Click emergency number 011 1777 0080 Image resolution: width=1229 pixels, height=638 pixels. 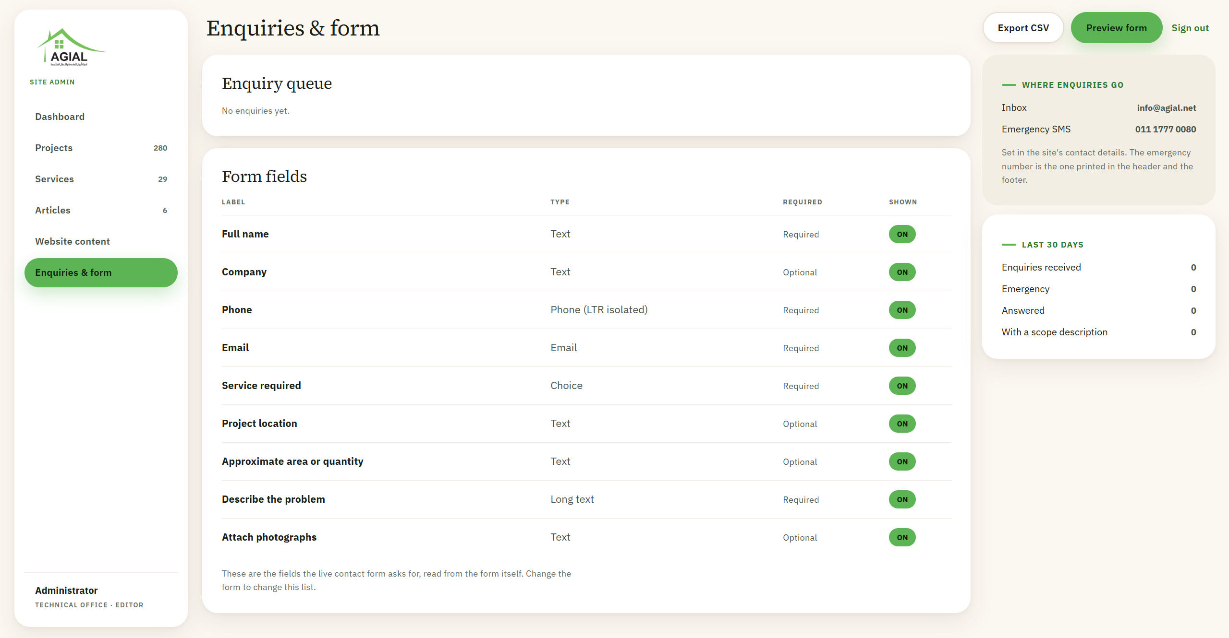pos(1166,130)
